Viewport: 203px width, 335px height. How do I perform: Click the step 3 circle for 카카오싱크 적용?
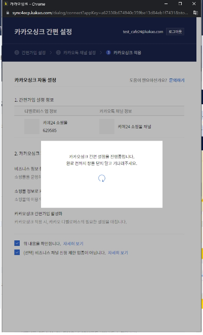click(108, 53)
